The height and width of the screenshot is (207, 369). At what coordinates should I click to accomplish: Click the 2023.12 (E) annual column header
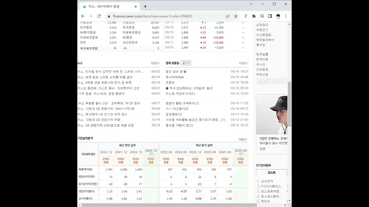[151, 152]
